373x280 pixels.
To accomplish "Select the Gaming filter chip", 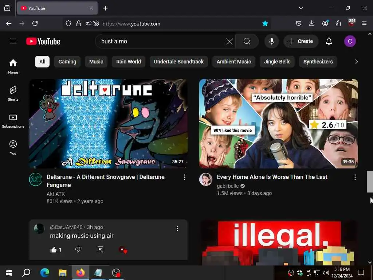I will [x=67, y=62].
